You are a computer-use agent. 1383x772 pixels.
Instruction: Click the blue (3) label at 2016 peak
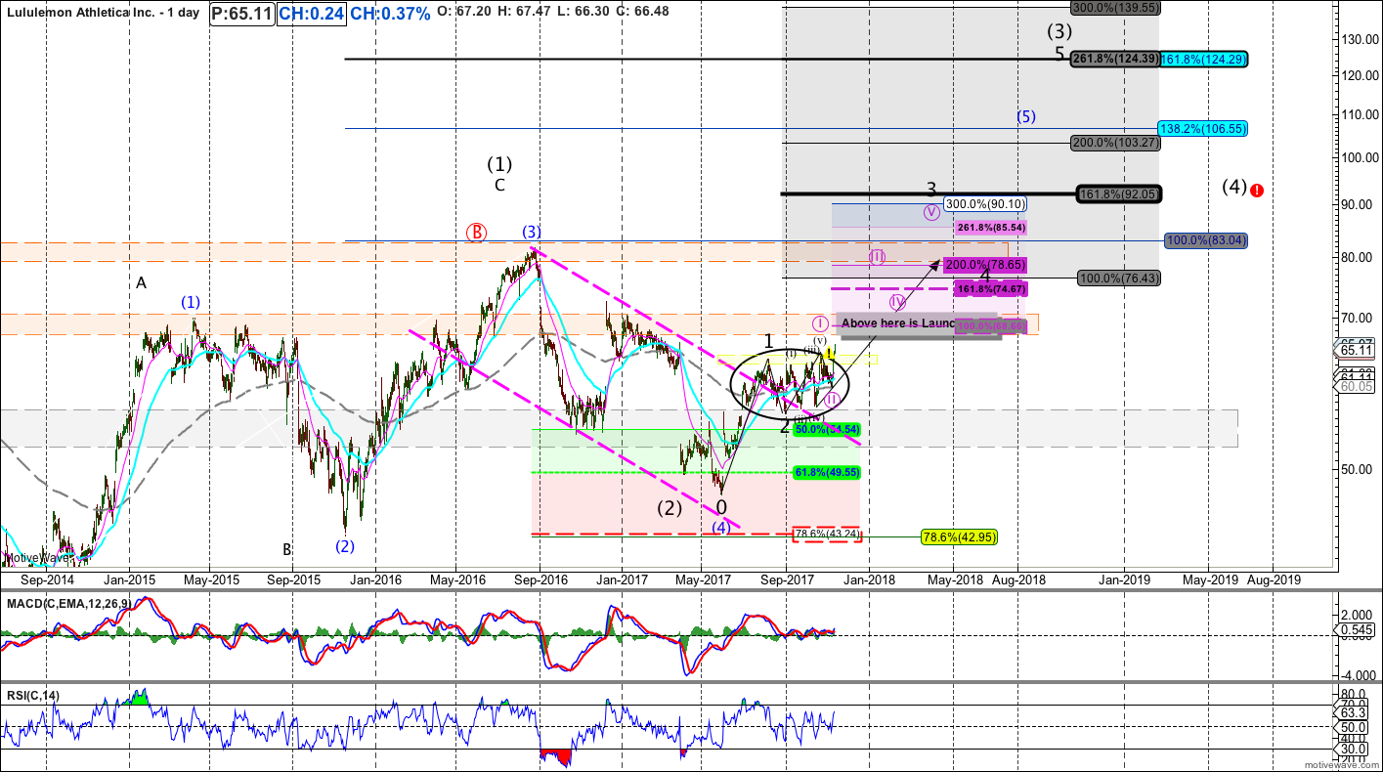click(531, 233)
